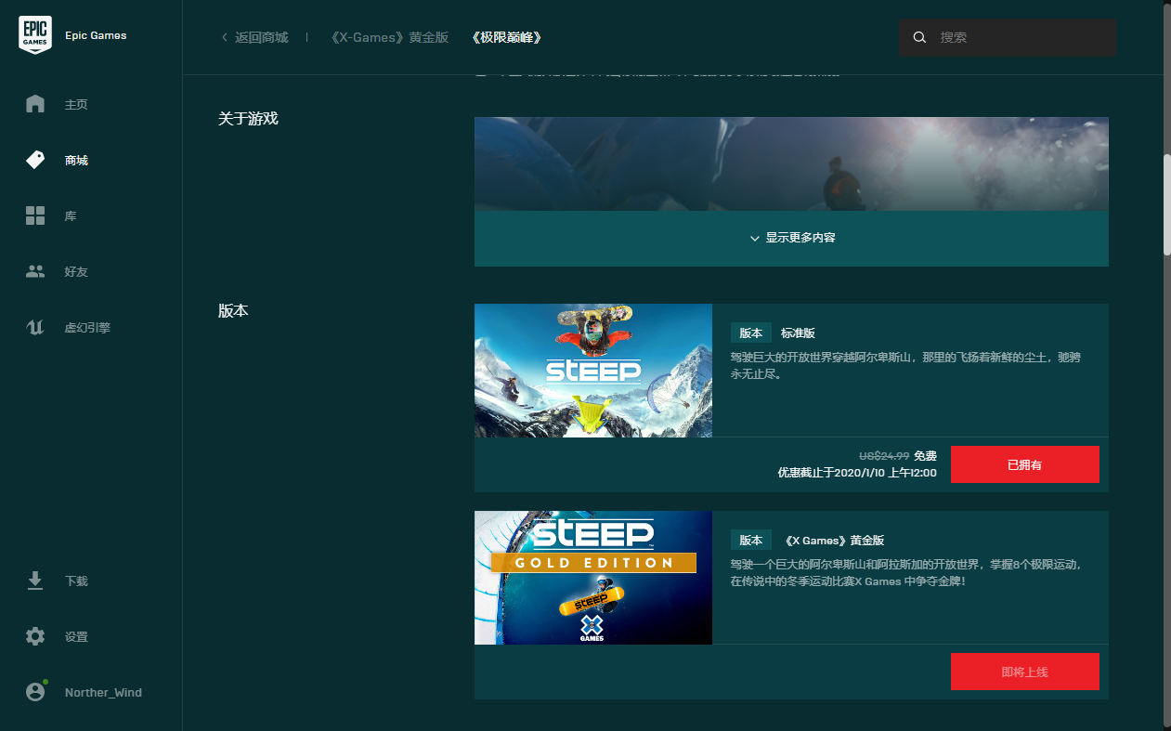Click the 版本 section heading
This screenshot has height=731, width=1171.
click(x=233, y=311)
